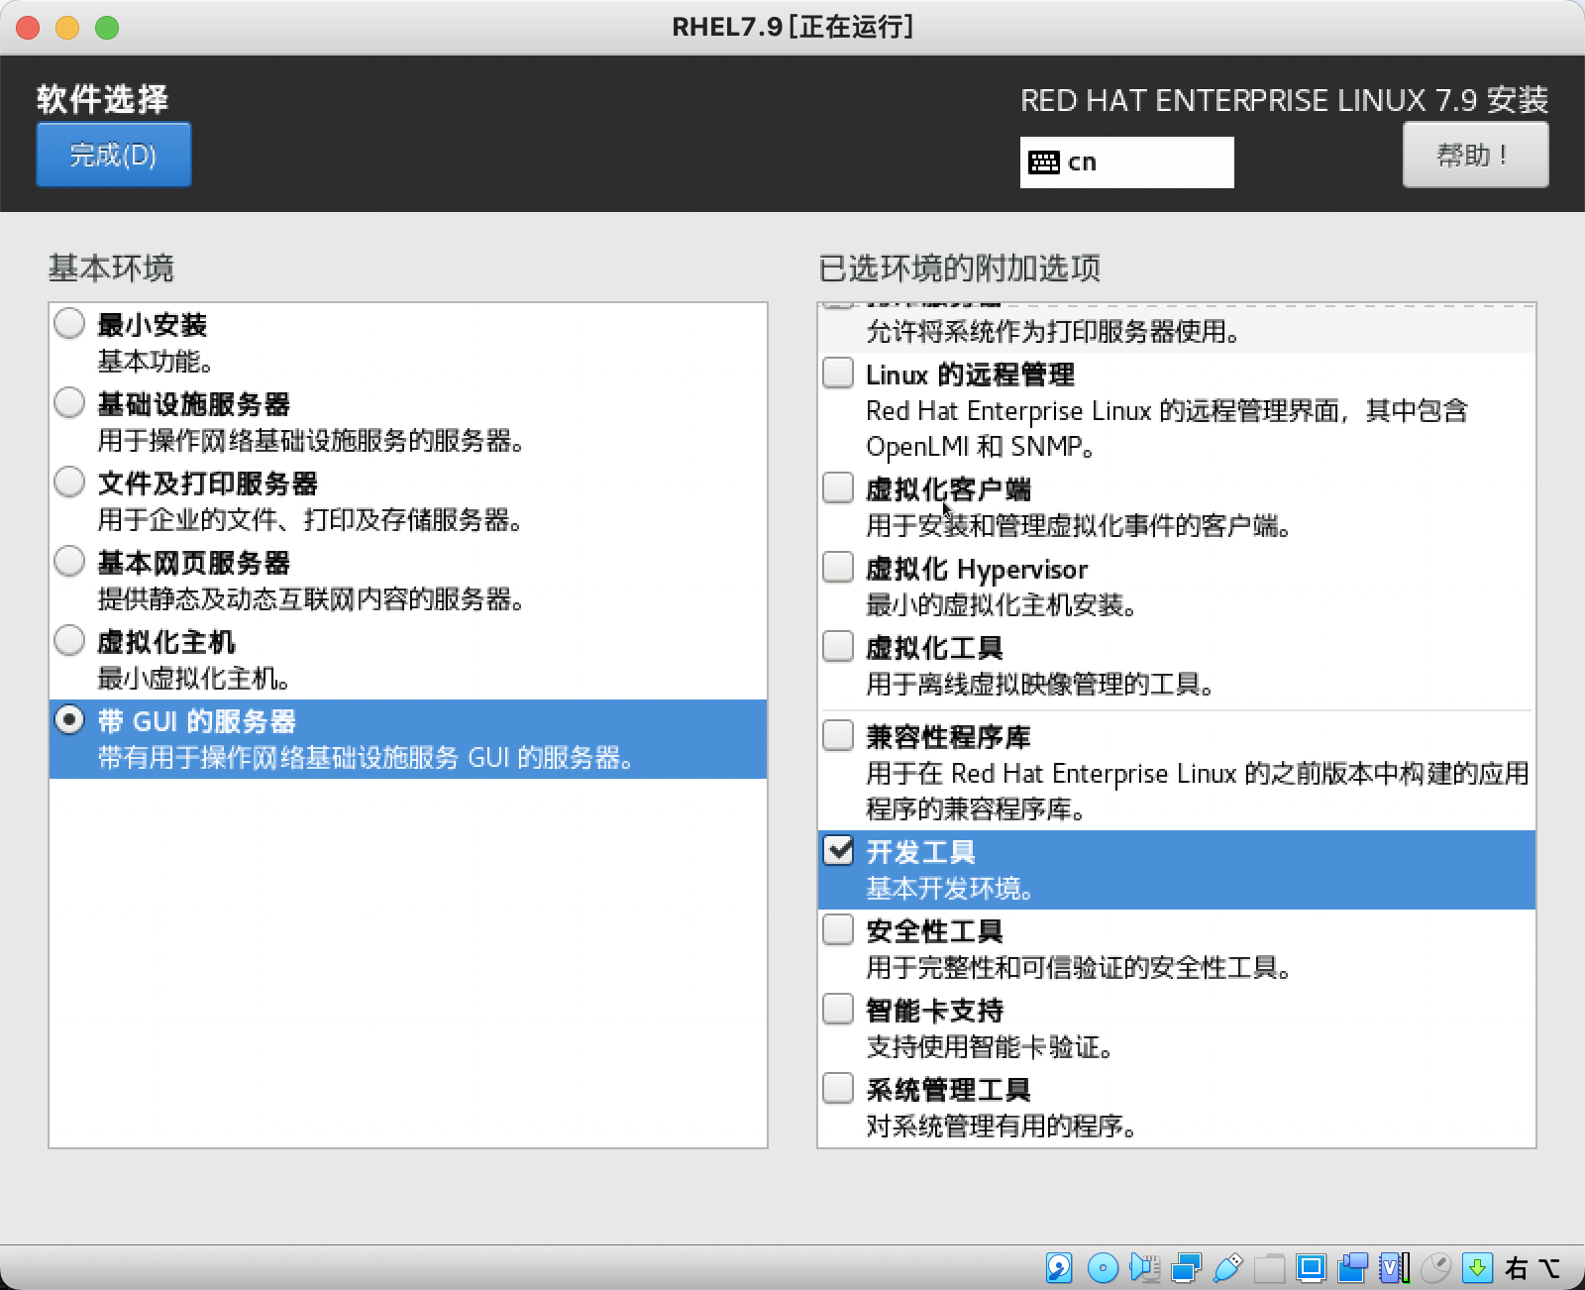Click the shared folders status icon
Screen dimensions: 1585x1290
tap(1269, 1267)
